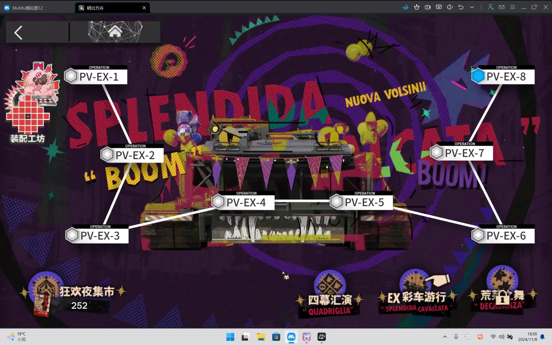
Task: Close the 明日方舟 emulator tab
Action: point(144,8)
